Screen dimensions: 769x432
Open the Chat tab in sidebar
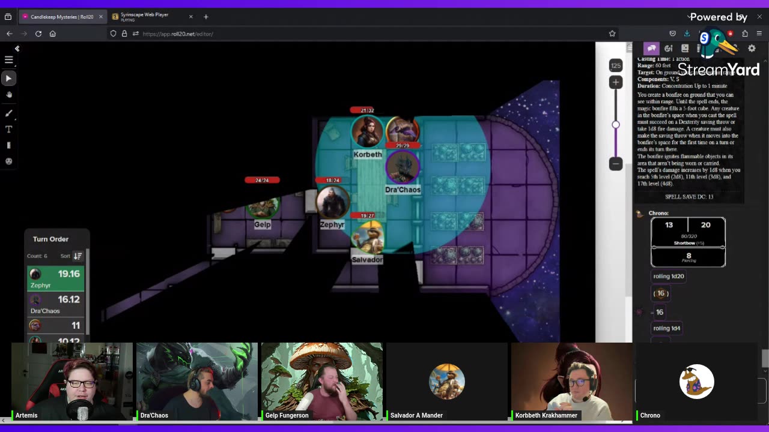(x=651, y=49)
